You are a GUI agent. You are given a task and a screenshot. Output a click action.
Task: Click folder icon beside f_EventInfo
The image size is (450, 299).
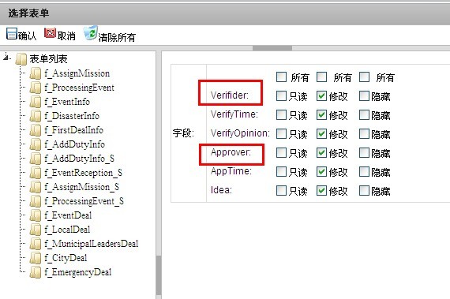[x=36, y=102]
